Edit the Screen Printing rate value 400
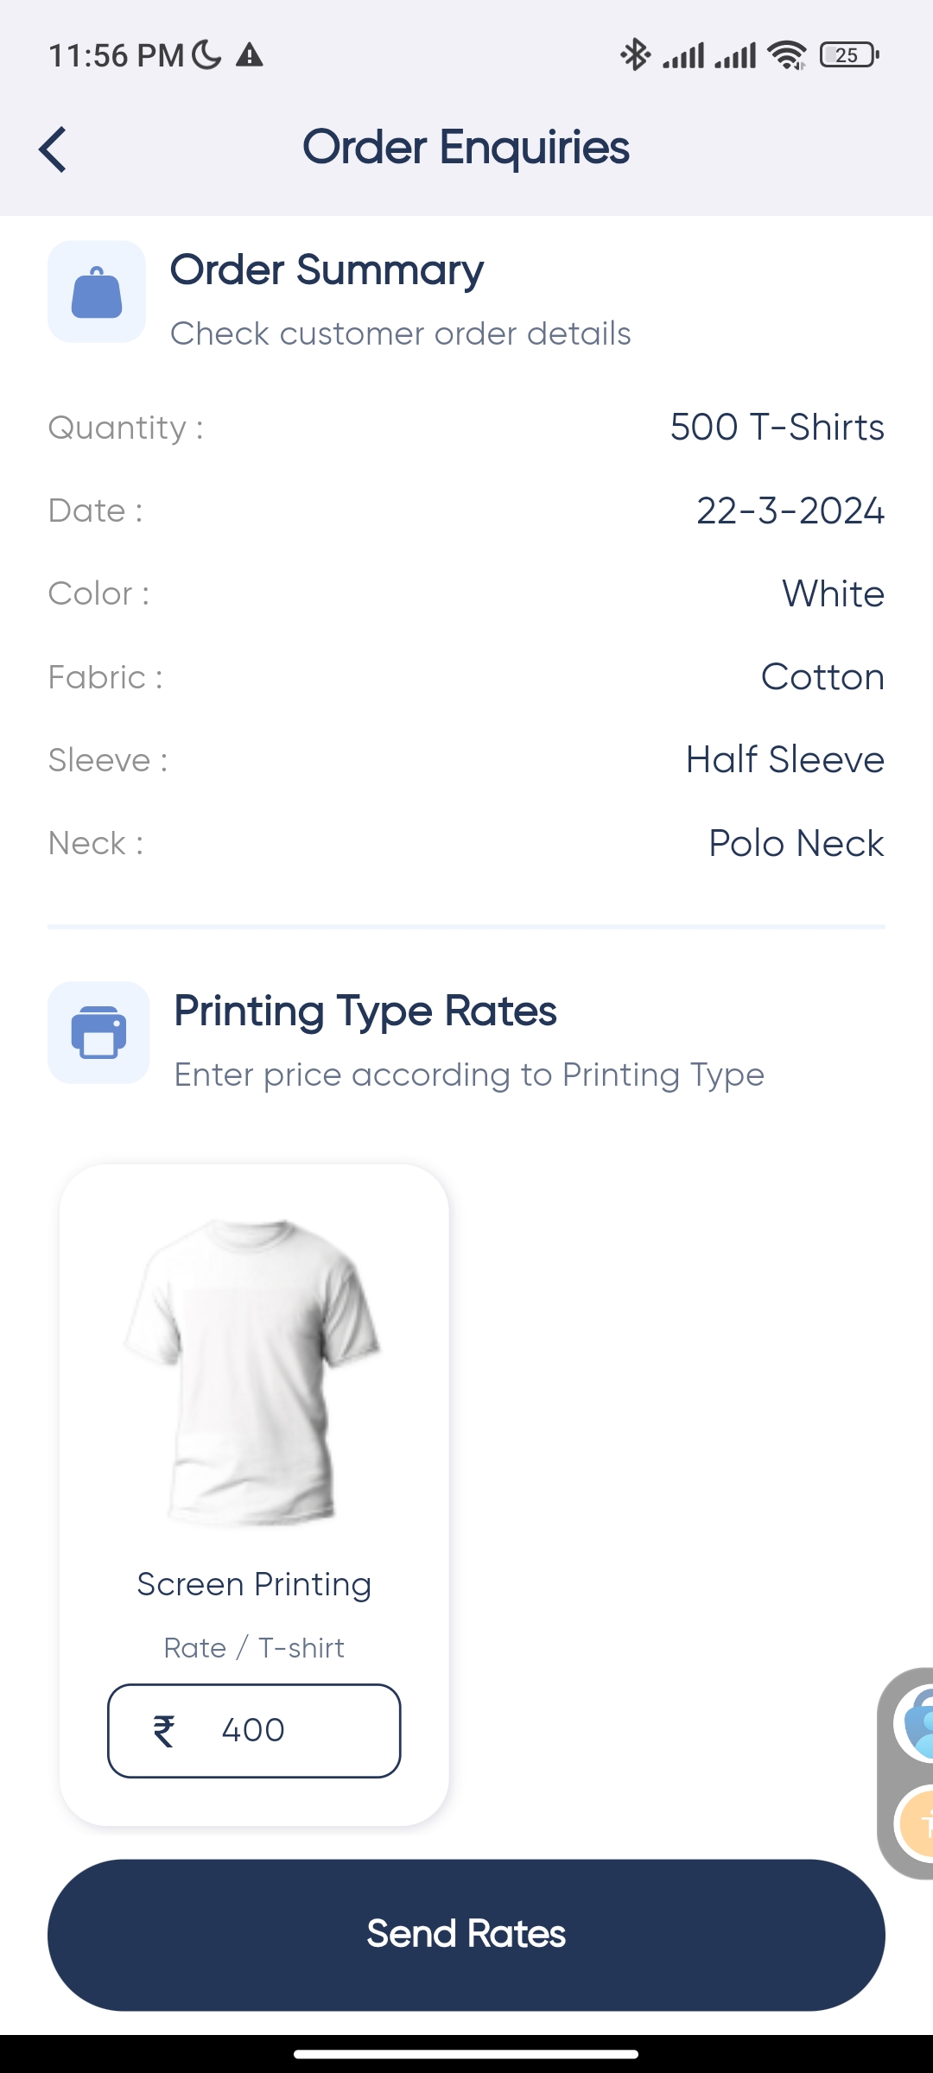The image size is (933, 2073). tap(254, 1731)
